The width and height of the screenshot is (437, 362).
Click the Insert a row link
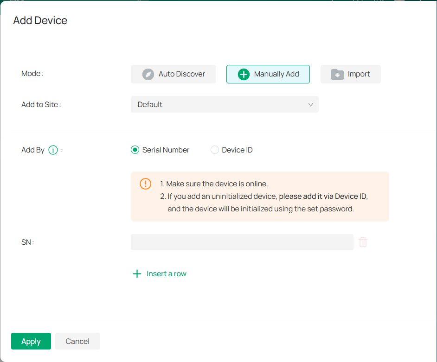(x=166, y=273)
